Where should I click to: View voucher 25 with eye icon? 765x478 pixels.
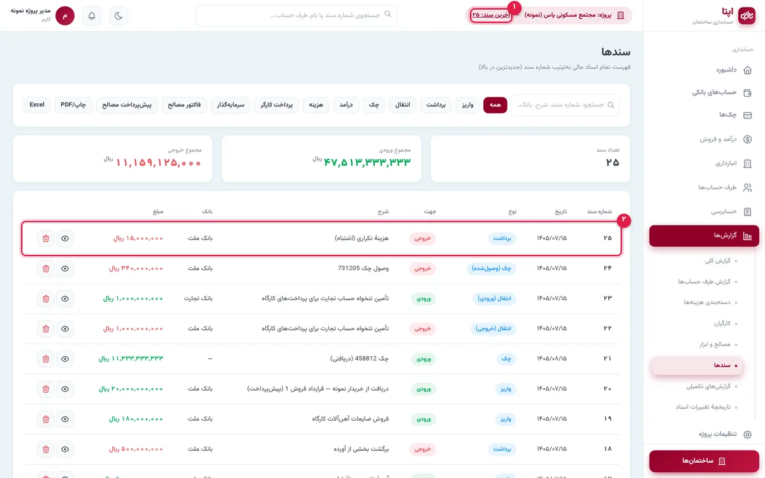65,238
